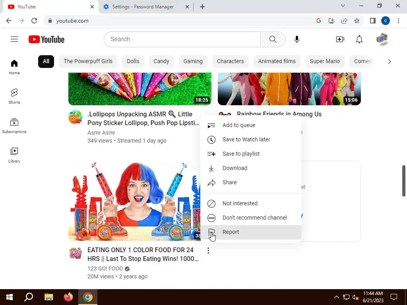Choose Save to playlist

point(251,154)
